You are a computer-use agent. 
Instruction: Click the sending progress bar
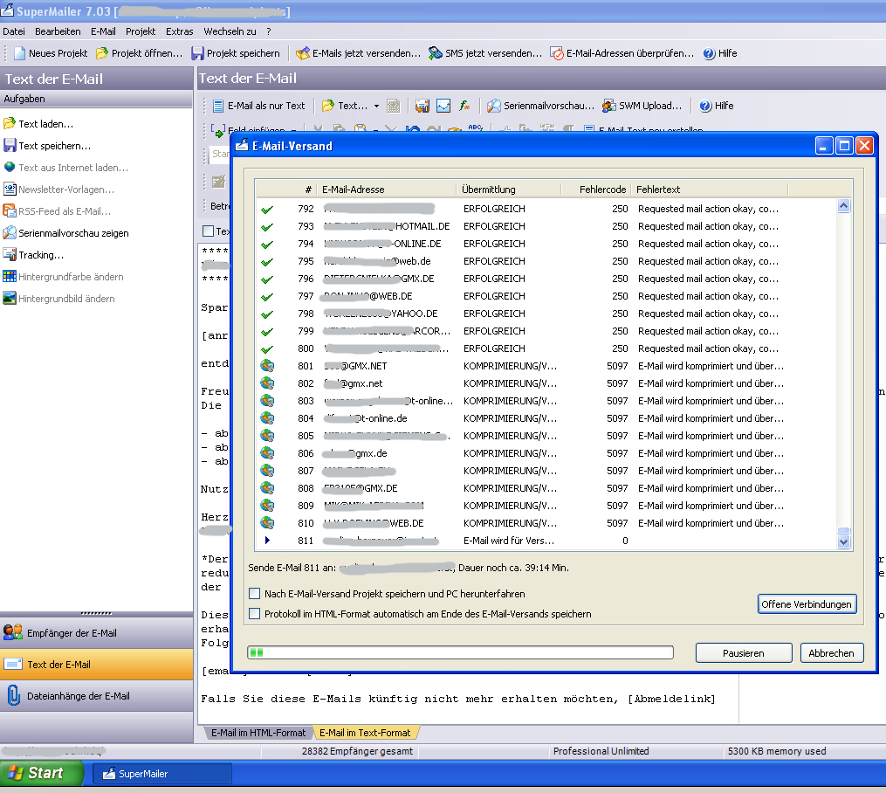[x=461, y=652]
